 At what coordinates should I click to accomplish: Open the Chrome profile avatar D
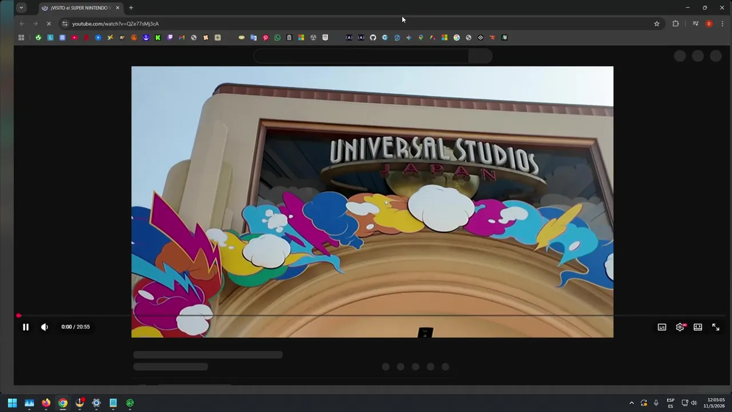pos(709,23)
